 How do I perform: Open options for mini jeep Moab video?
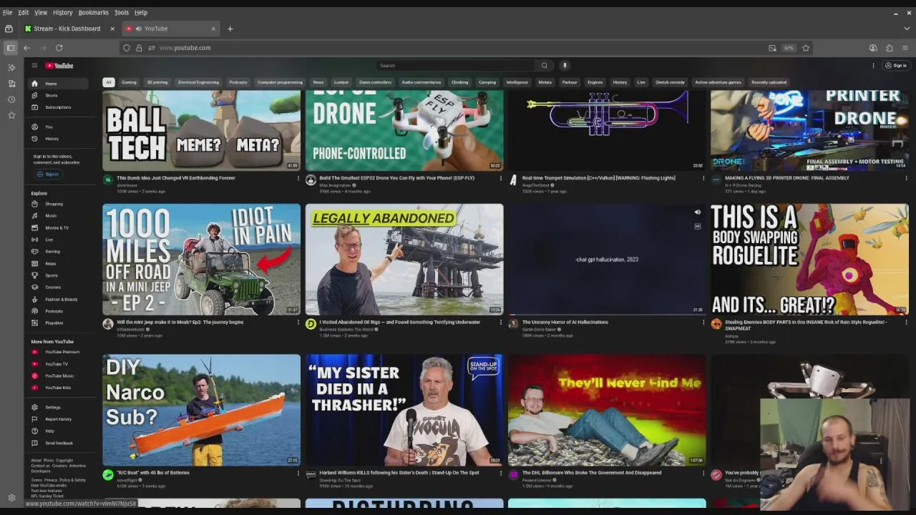(x=298, y=323)
